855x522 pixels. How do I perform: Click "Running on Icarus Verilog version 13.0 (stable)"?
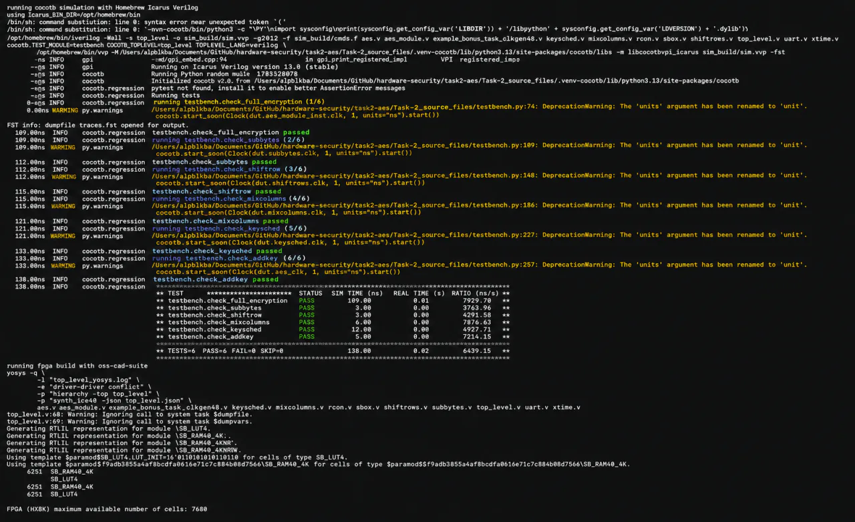pos(245,67)
